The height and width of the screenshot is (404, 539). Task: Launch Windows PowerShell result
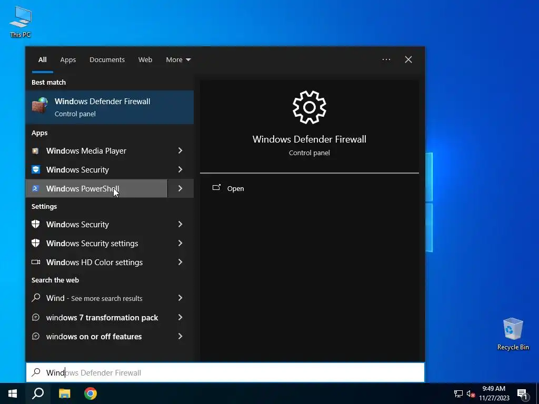(97, 188)
